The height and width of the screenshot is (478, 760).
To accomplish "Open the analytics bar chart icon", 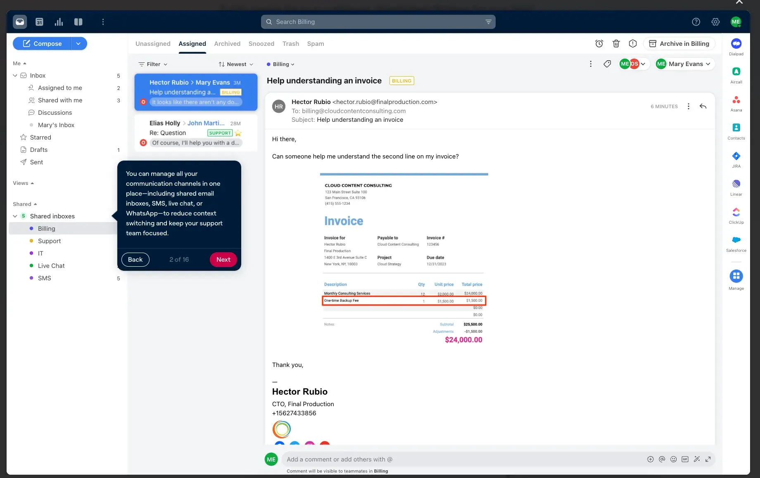I will coord(59,22).
